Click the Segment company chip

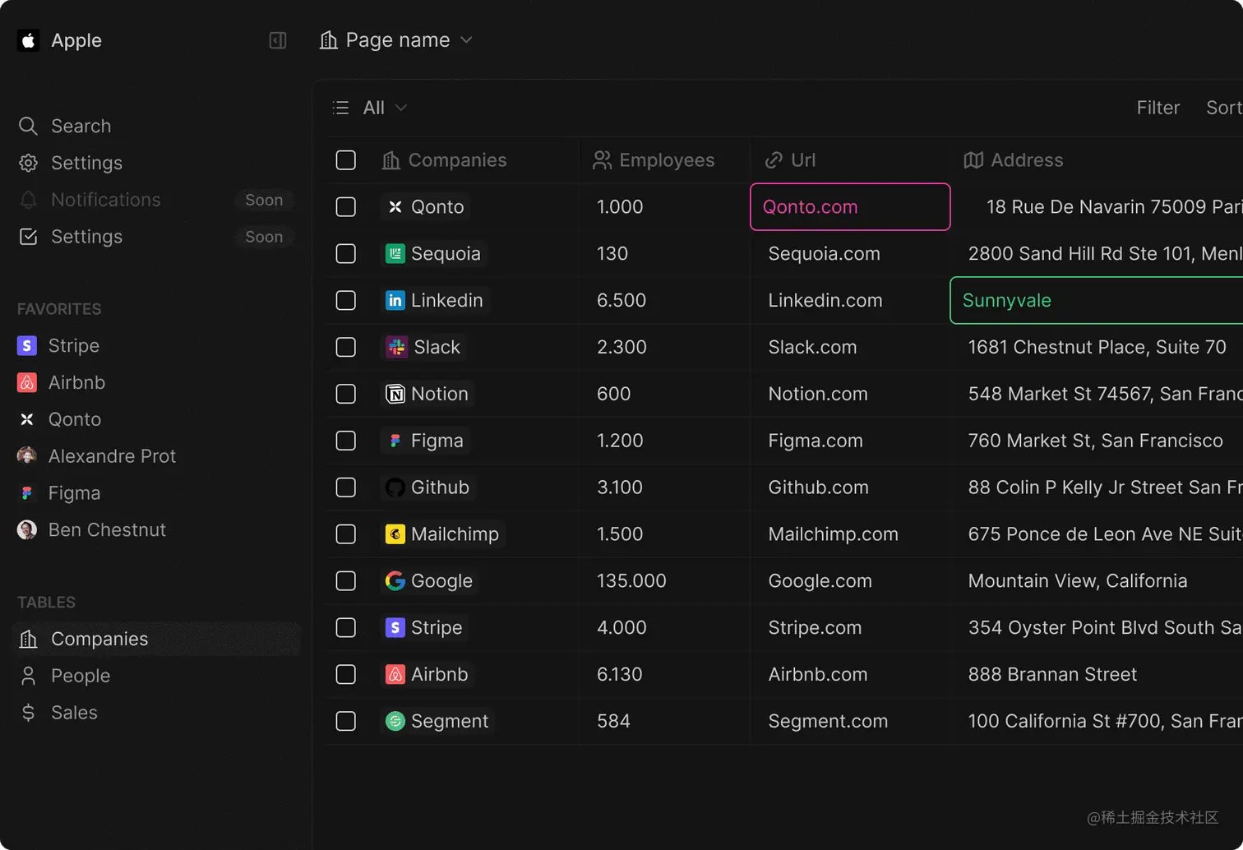437,721
